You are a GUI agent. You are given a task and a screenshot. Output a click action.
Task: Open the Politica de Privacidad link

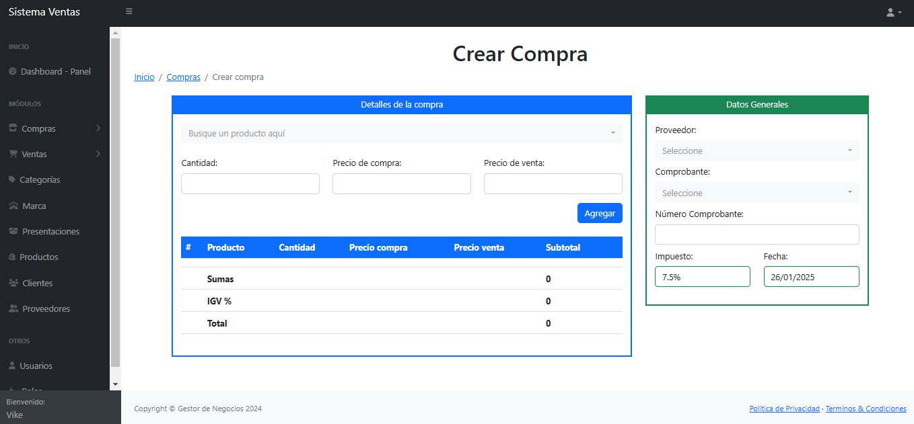pyautogui.click(x=784, y=409)
